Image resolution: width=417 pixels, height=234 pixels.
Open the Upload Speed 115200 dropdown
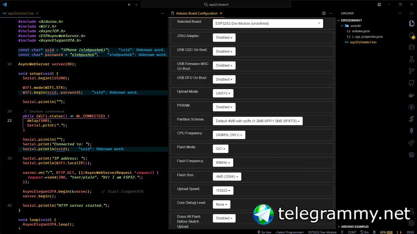[x=223, y=190]
